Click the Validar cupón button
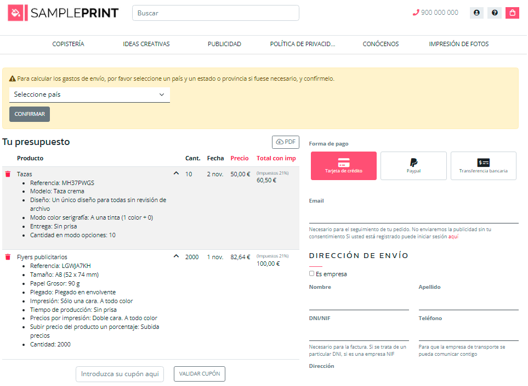528x386 pixels. point(200,374)
